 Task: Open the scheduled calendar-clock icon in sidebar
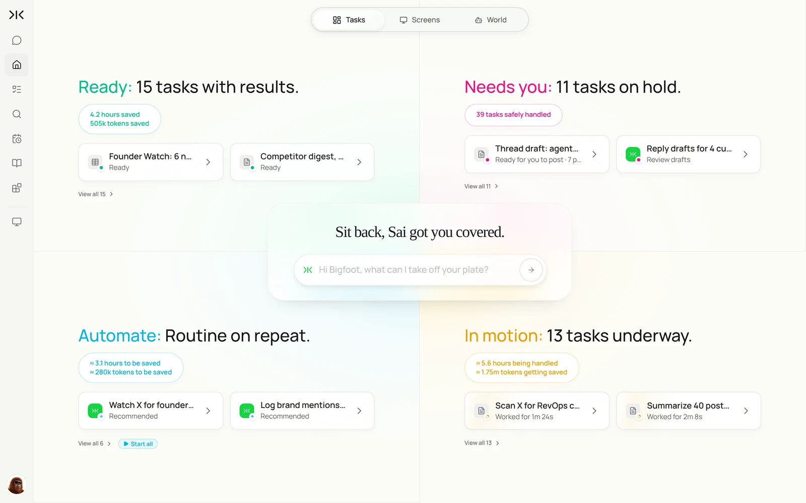click(17, 139)
